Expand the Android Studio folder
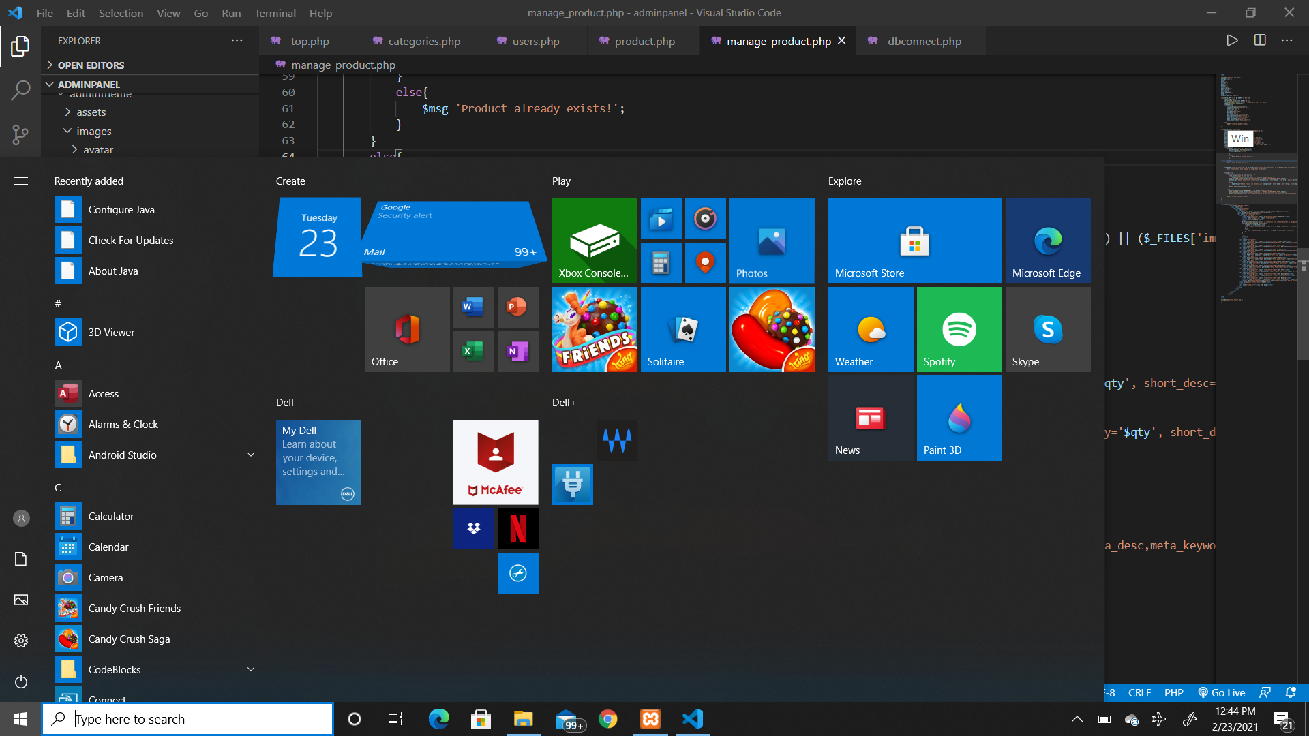Viewport: 1309px width, 736px height. point(251,455)
